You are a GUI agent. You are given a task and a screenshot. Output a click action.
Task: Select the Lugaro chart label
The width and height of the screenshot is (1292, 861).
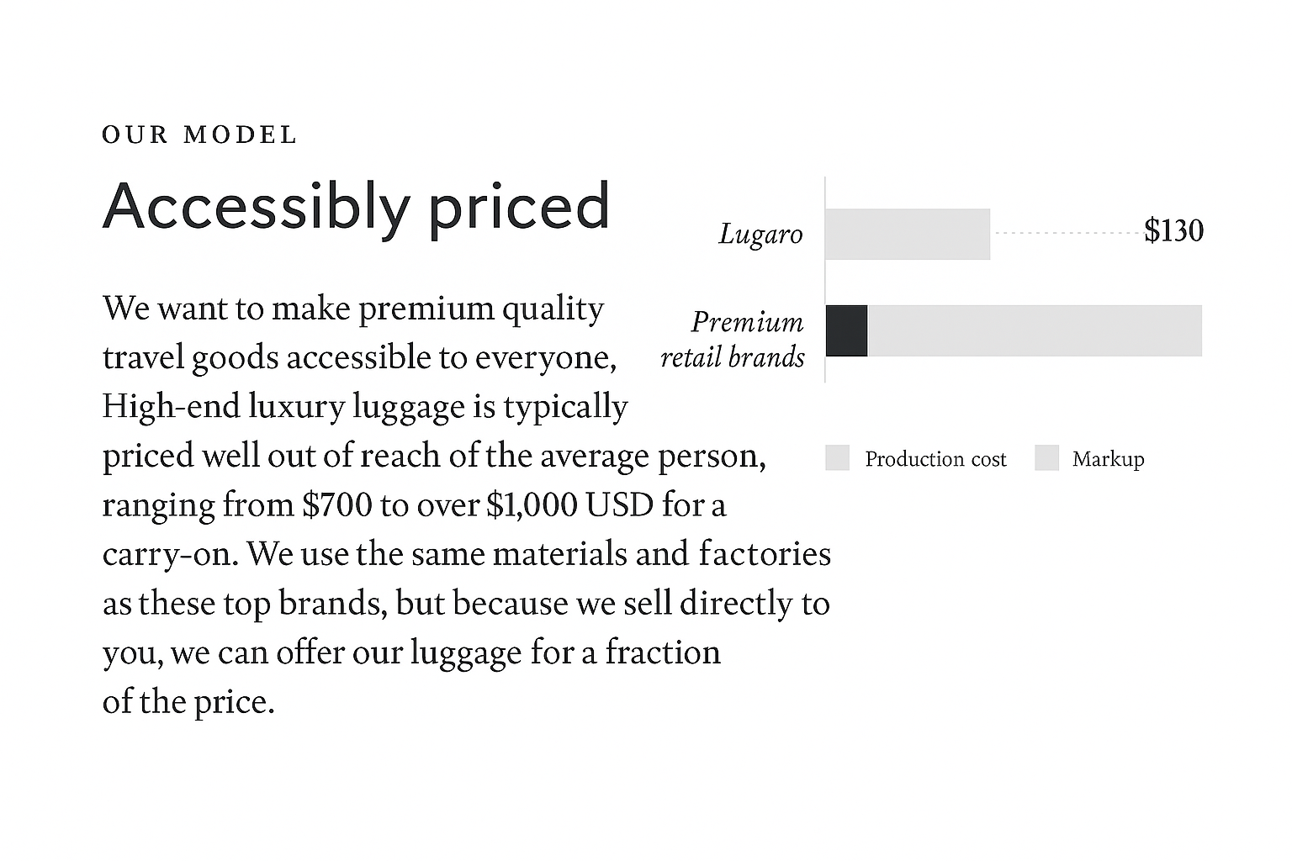pos(760,234)
